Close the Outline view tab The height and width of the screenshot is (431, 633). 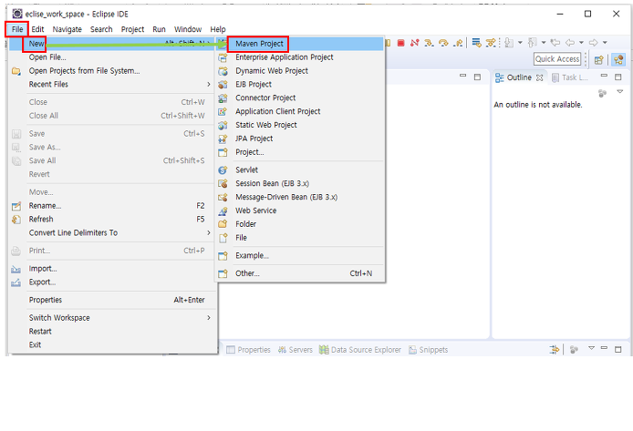coord(539,77)
